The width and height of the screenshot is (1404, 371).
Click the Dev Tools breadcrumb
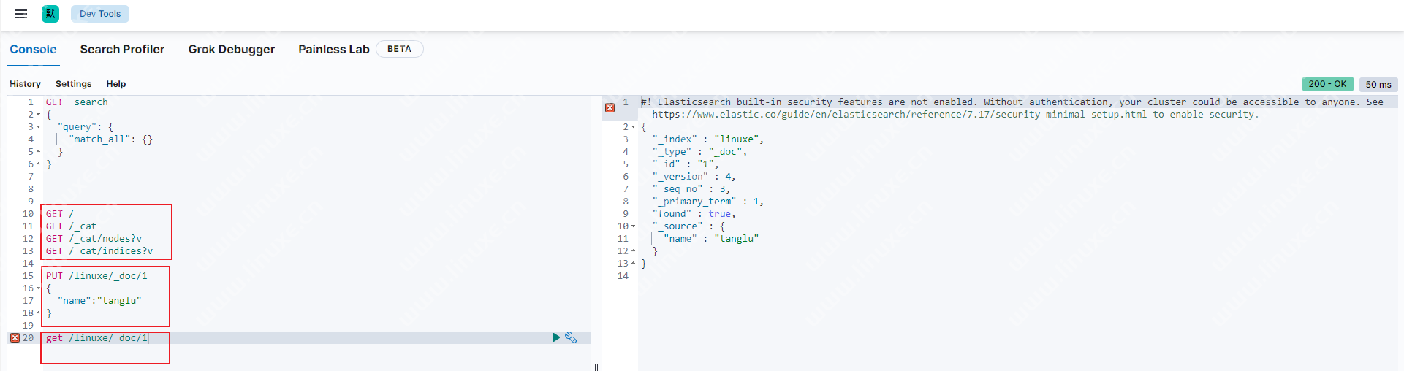pyautogui.click(x=100, y=14)
